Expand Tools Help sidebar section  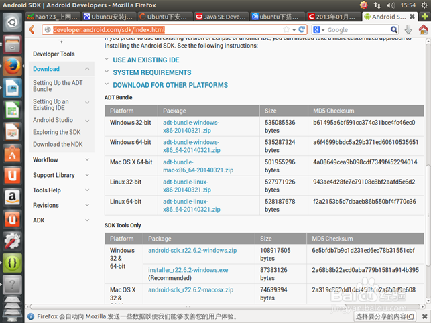point(87,190)
